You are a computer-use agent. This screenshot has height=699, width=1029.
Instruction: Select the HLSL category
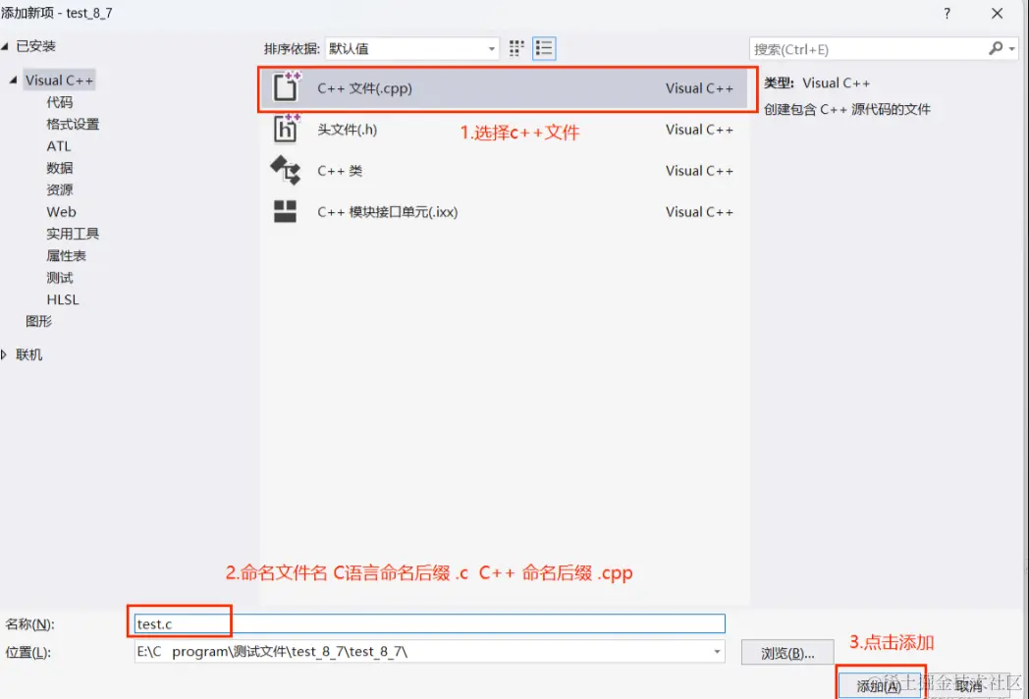point(62,300)
